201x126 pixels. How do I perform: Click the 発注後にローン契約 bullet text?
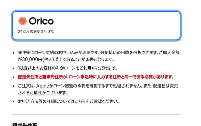point(98,56)
